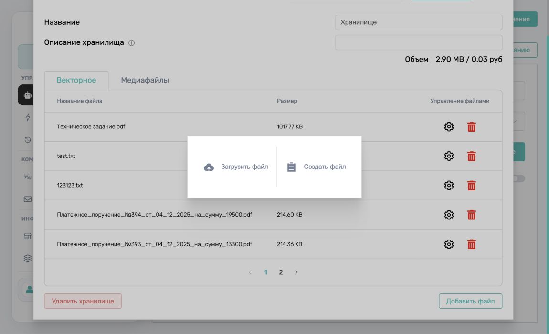The image size is (549, 334).
Task: Delete the test.txt file
Action: [472, 156]
